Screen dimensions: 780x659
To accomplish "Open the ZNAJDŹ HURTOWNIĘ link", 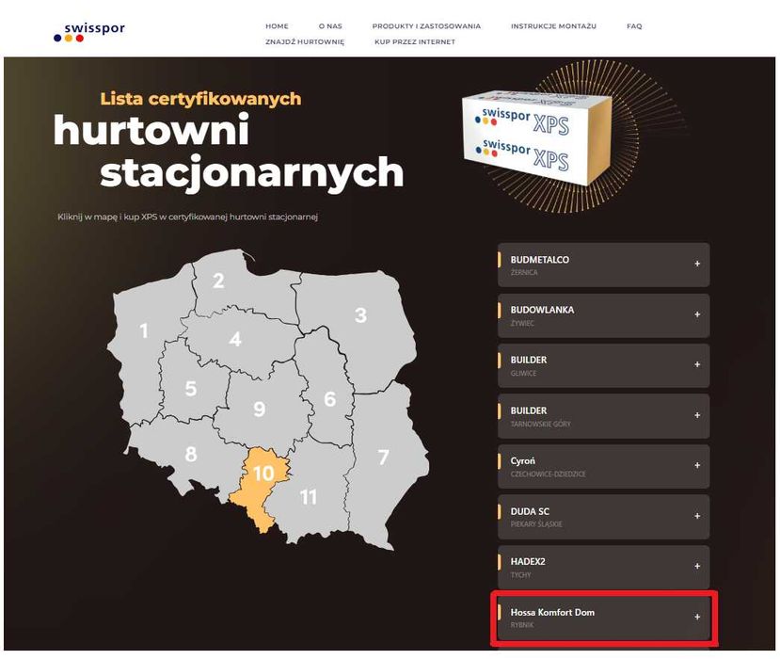I will [305, 41].
